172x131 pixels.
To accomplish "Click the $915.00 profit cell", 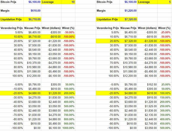I will pos(147,98).
